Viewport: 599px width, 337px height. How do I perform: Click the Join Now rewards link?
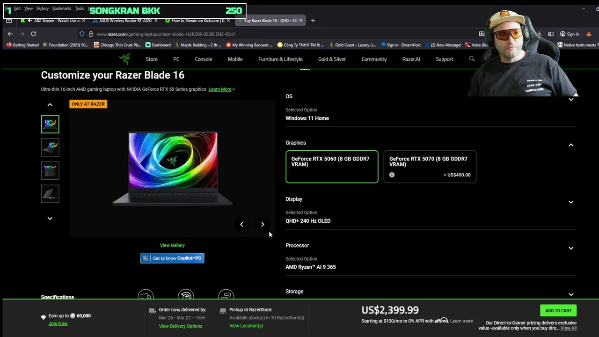(58, 323)
